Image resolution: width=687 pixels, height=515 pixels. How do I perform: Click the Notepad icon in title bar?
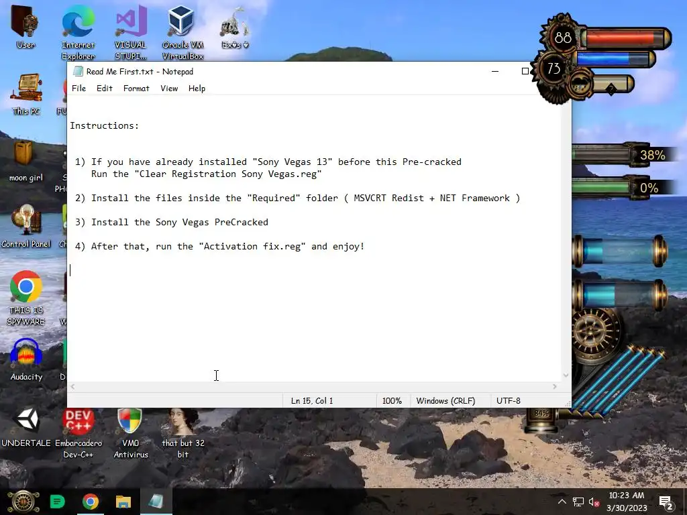point(78,71)
